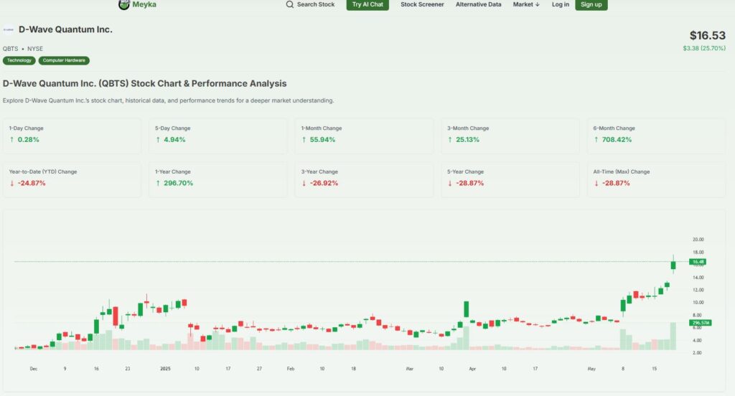Click the 1-Day Change card
This screenshot has width=735, height=396.
(x=72, y=135)
